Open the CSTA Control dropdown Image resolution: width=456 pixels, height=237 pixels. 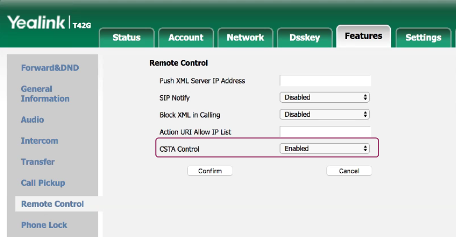324,149
